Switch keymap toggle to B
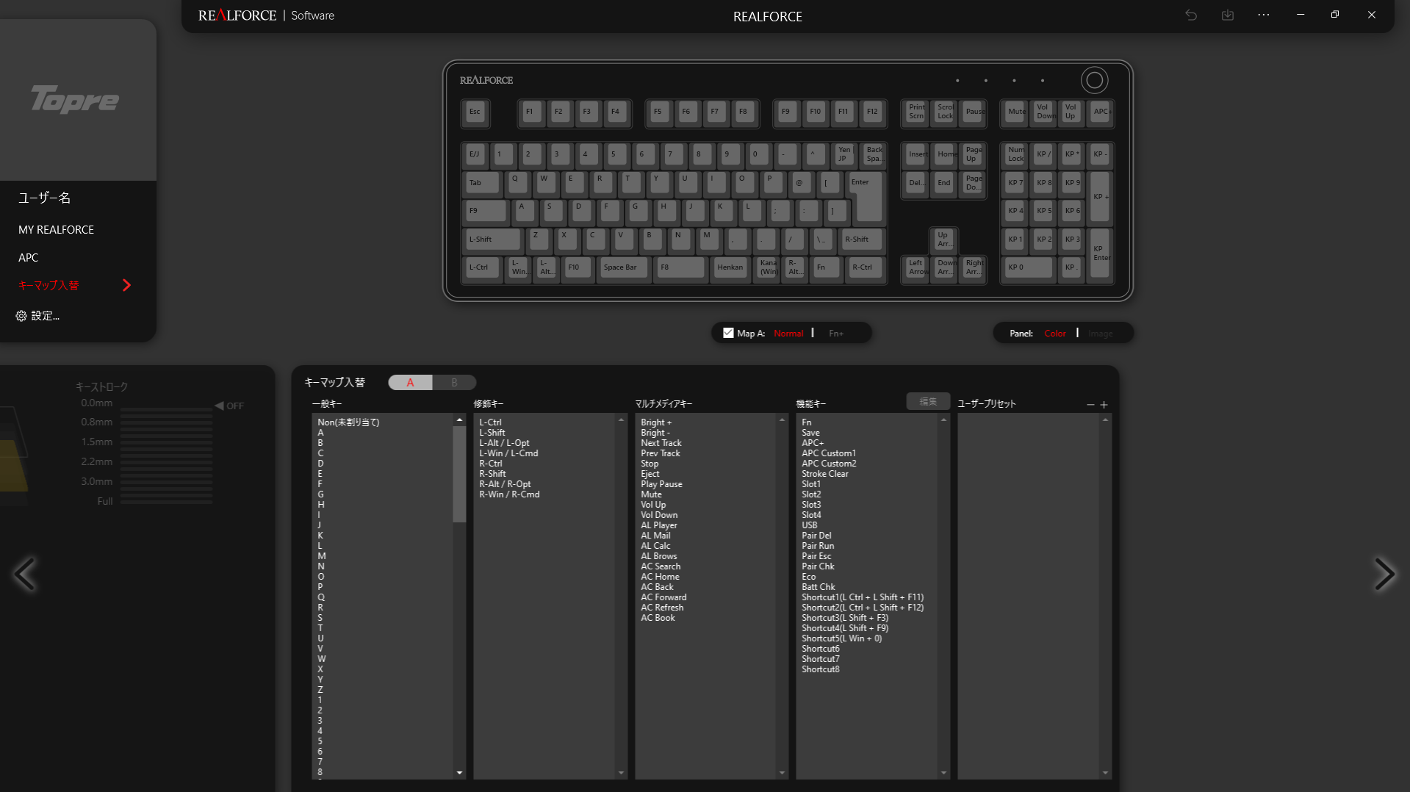 454,383
